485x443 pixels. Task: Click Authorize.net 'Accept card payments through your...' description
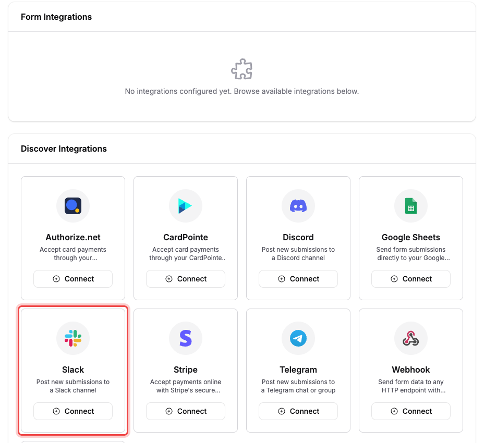(73, 253)
